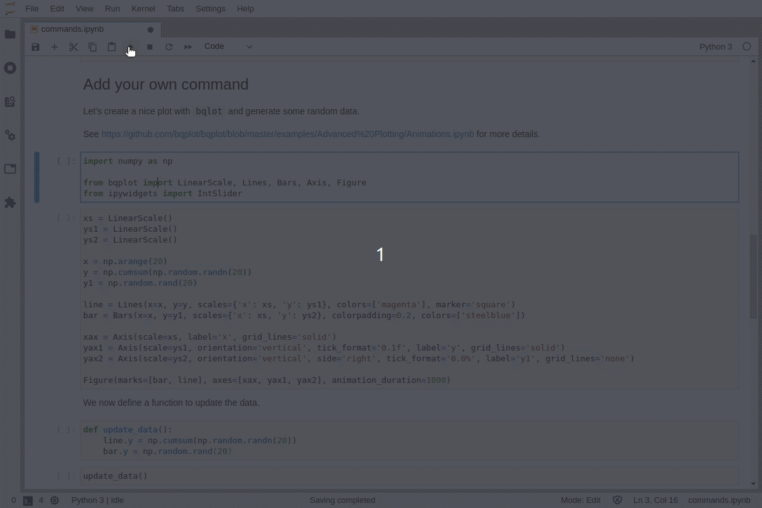Click commands.ipynb name in status bar
Screen dimensions: 762x508
pyautogui.click(x=719, y=500)
